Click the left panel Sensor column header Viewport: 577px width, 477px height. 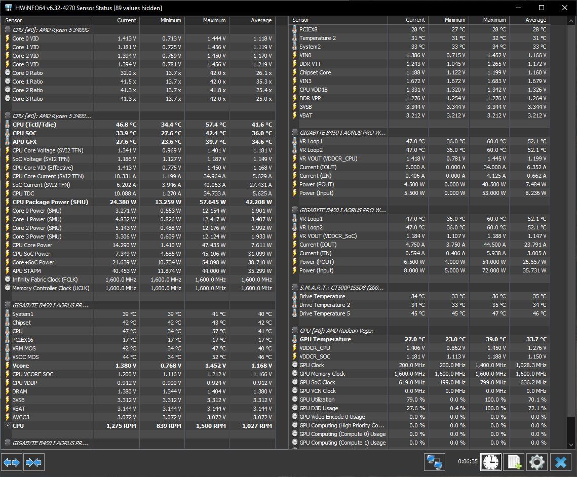47,20
